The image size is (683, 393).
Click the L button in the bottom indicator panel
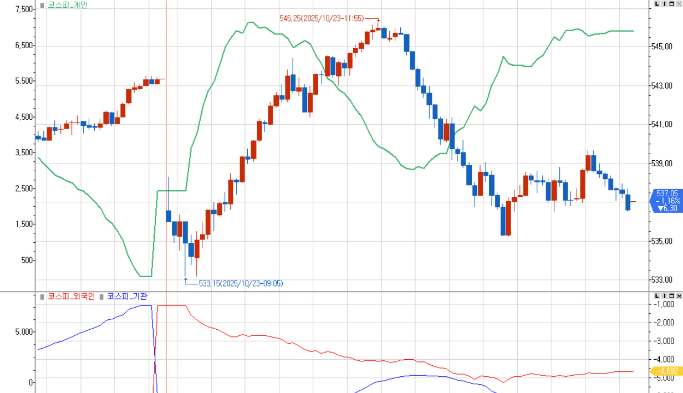(x=657, y=297)
